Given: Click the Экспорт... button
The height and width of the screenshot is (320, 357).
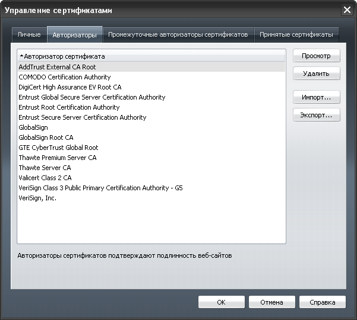Looking at the screenshot, I should coord(316,115).
